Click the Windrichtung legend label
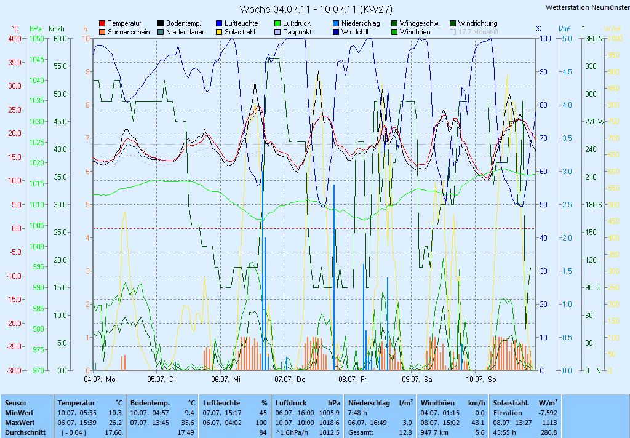This screenshot has height=438, width=630. (477, 23)
